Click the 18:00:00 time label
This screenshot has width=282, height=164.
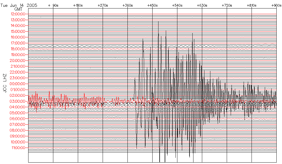click(x=18, y=49)
